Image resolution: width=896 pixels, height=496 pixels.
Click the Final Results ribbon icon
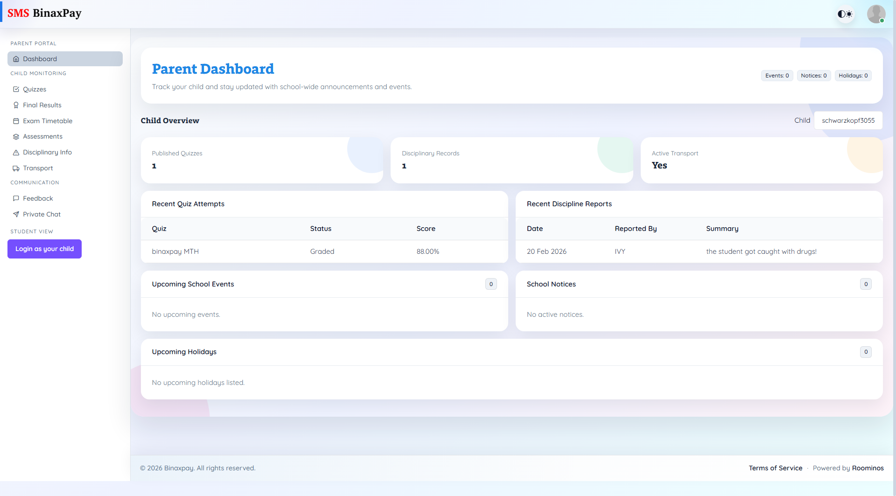(16, 105)
